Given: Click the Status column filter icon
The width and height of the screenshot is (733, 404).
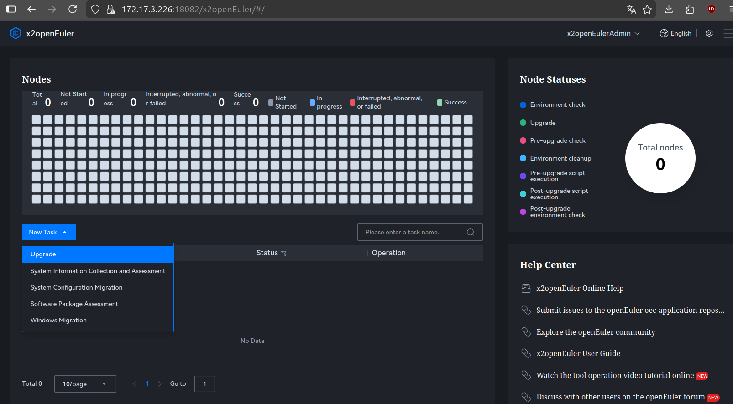Looking at the screenshot, I should tap(284, 254).
